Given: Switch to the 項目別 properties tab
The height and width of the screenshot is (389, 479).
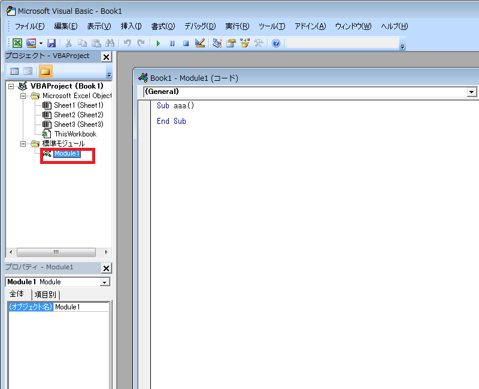Looking at the screenshot, I should pos(46,294).
